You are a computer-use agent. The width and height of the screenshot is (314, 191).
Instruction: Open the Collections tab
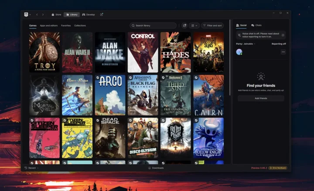[80, 26]
